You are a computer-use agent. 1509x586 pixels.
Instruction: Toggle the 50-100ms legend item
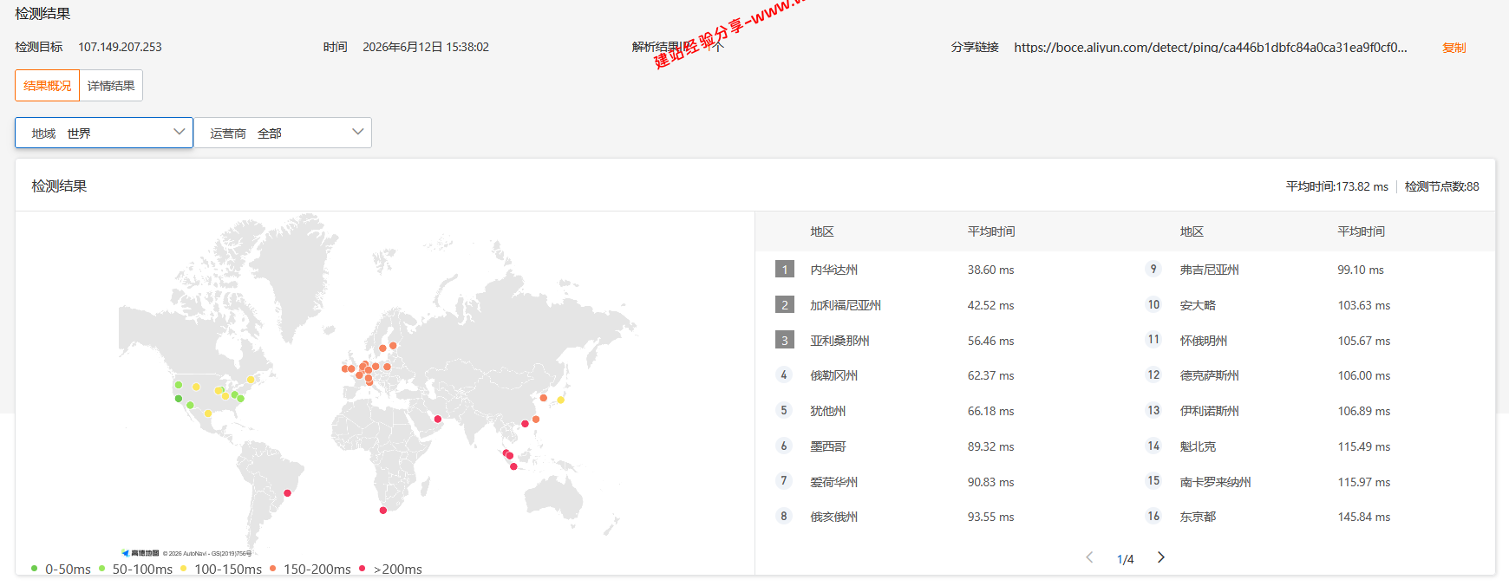[136, 569]
